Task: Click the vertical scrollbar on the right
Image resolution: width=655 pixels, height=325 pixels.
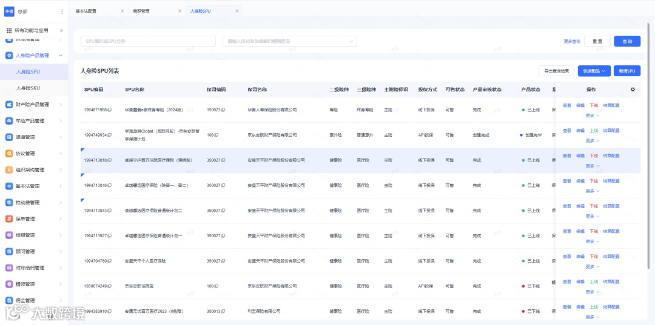Action: coord(648,144)
